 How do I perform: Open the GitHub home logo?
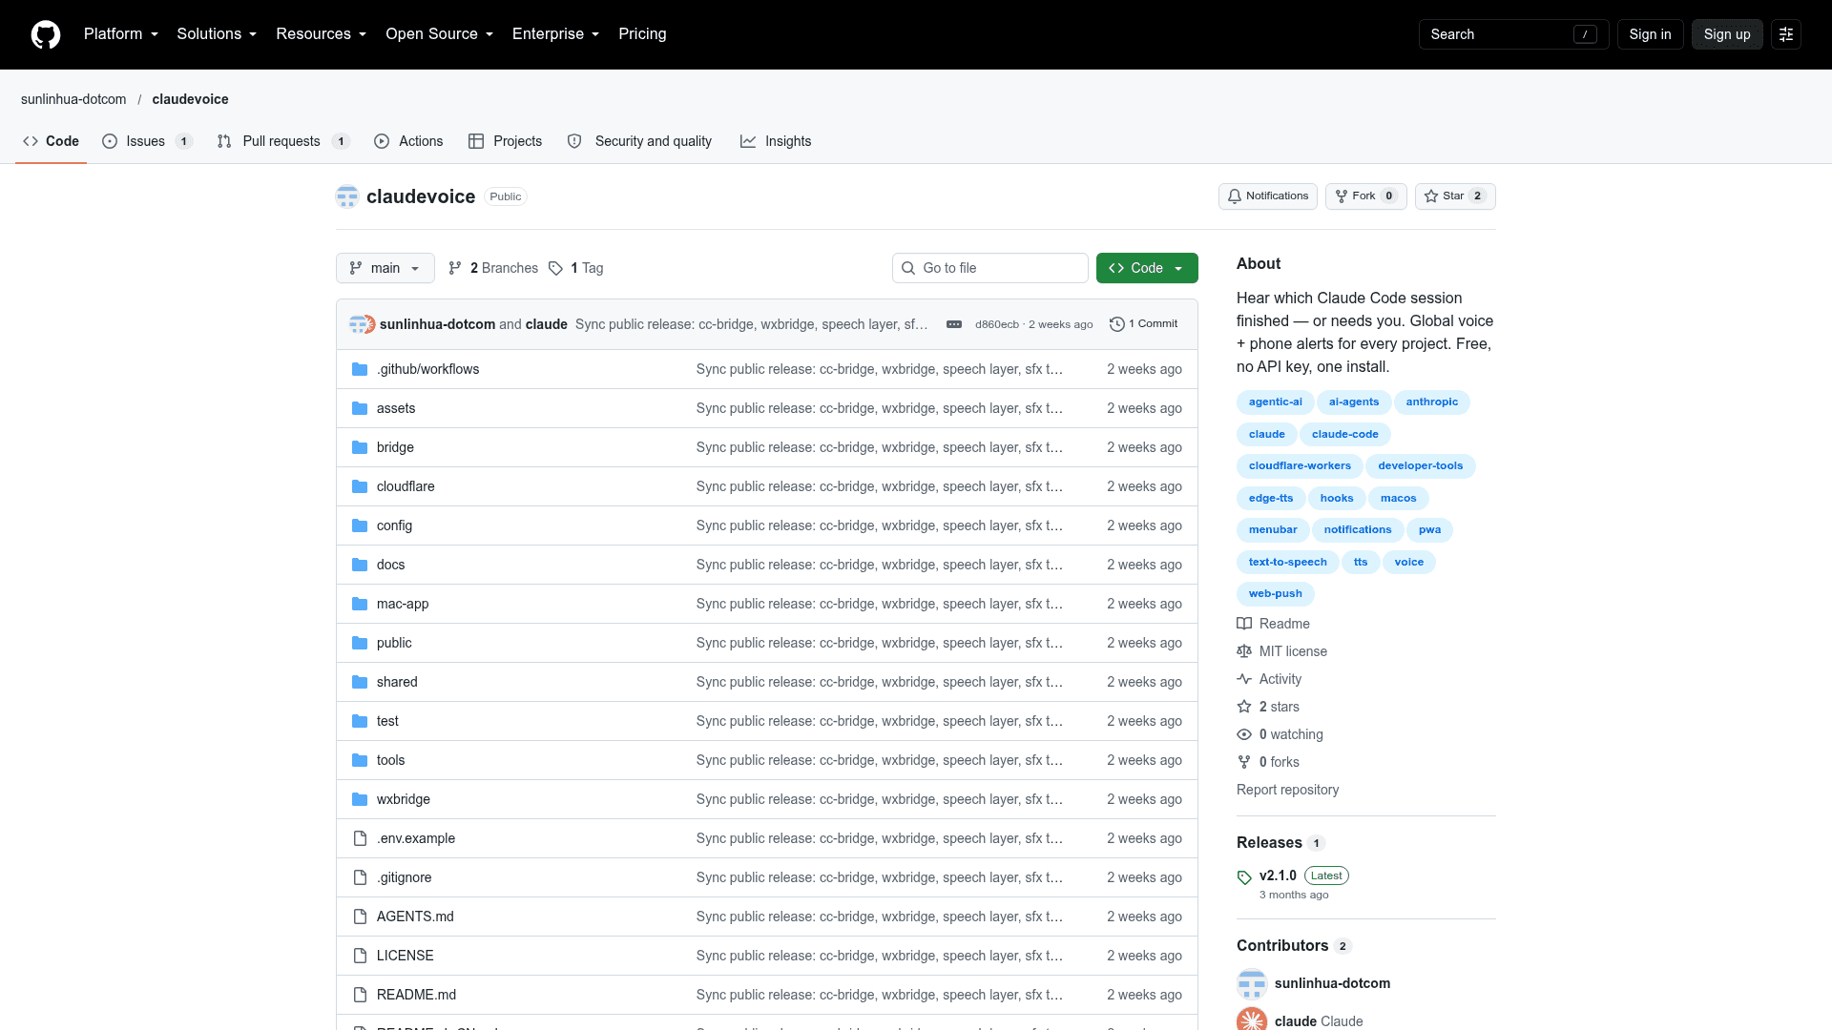[x=46, y=34]
